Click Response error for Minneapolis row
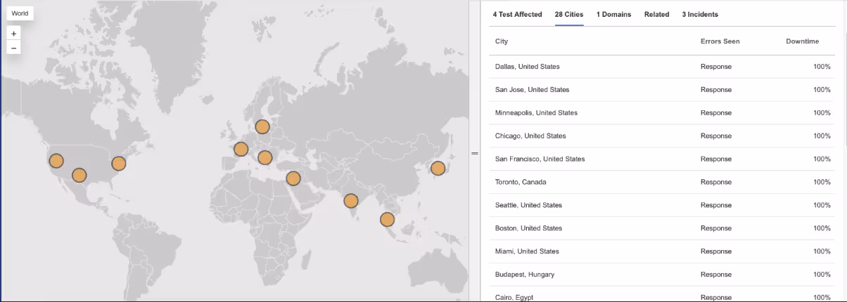 coord(715,113)
